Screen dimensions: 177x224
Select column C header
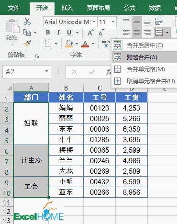(x=100, y=88)
